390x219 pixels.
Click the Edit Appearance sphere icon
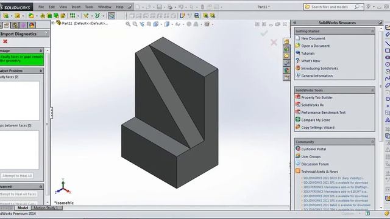click(189, 24)
